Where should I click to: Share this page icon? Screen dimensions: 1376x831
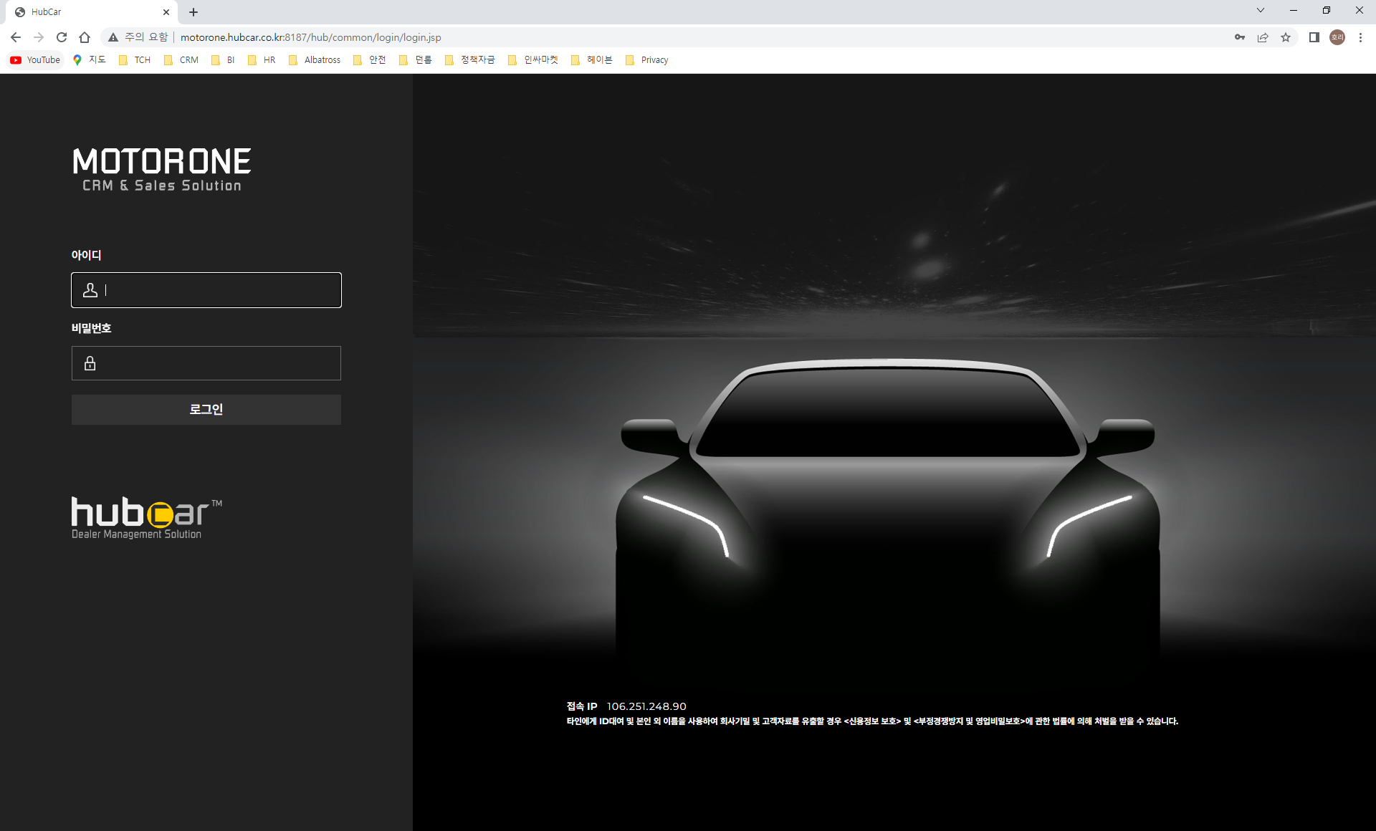click(x=1263, y=37)
